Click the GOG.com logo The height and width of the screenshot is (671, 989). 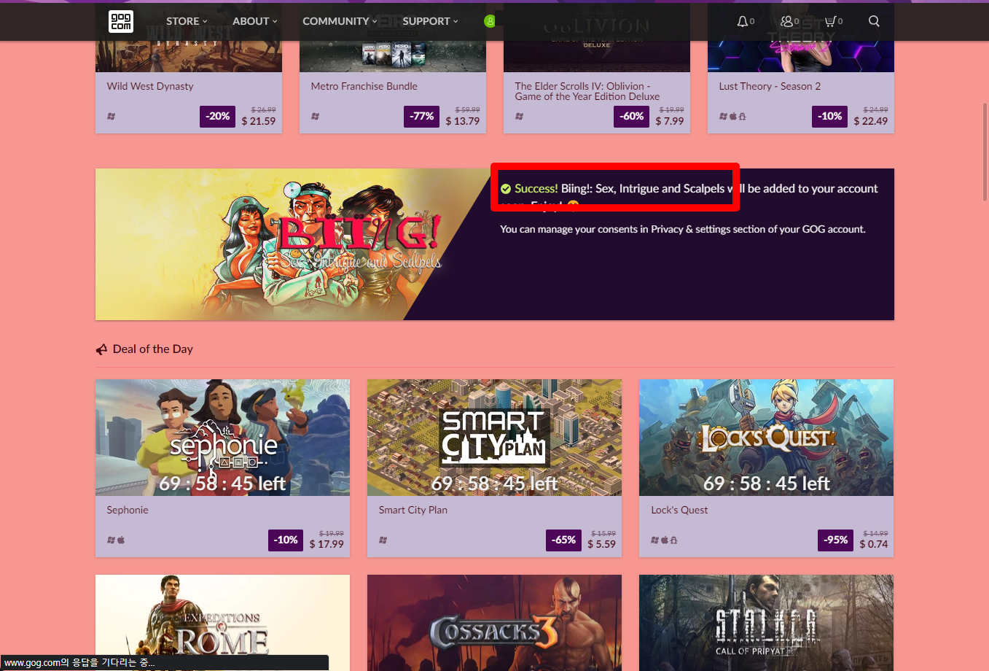[121, 21]
